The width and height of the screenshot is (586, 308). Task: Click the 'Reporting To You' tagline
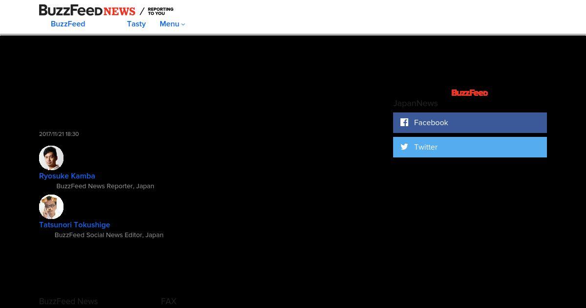[x=161, y=11]
